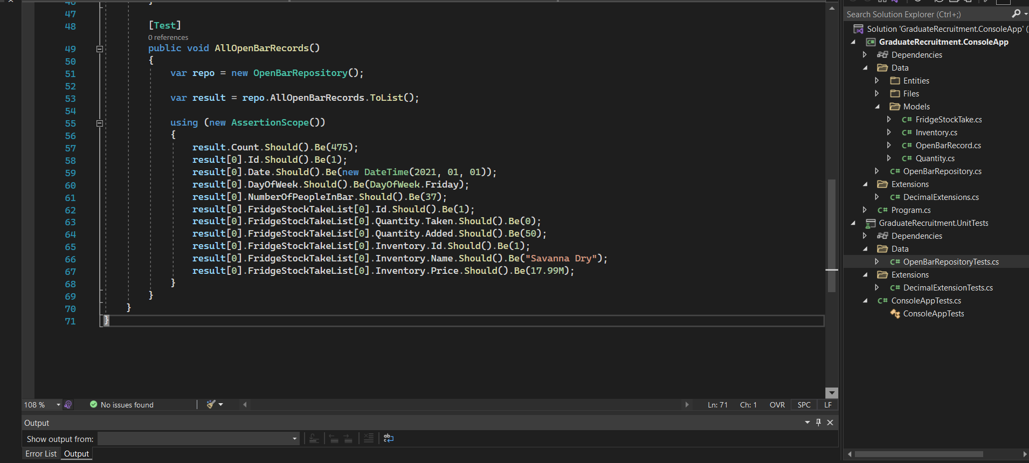Screen dimensions: 1029x463
Task: Close the Output panel
Action: coord(830,423)
